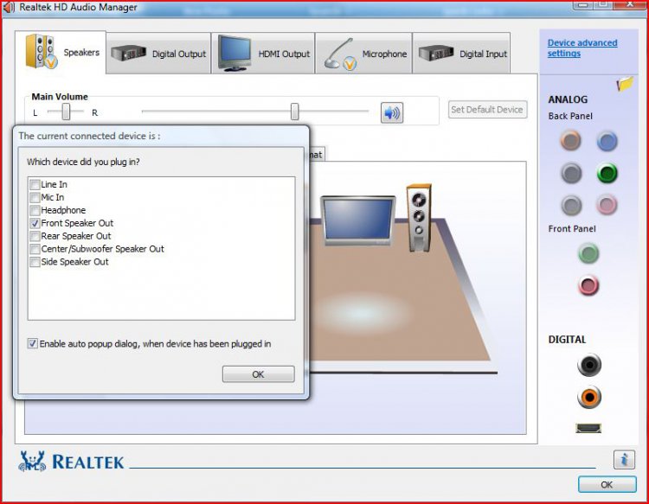Click the DIGITAL heading text
This screenshot has height=504, width=649.
tap(567, 340)
